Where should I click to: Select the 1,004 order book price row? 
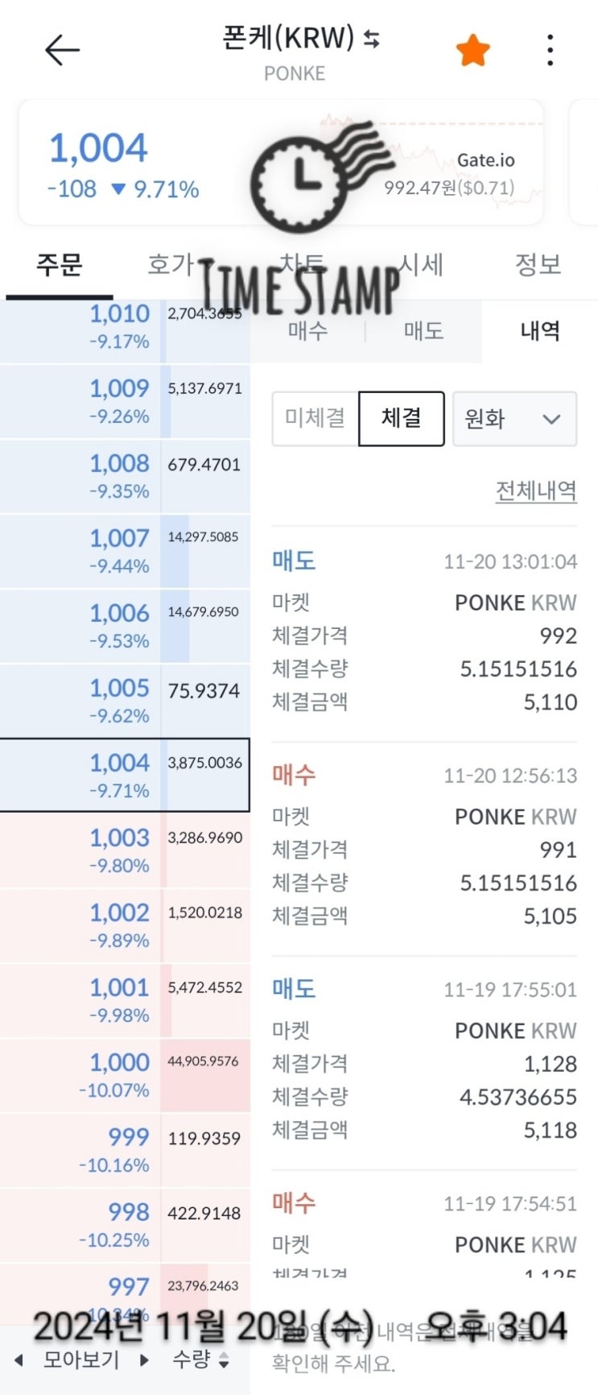[124, 775]
